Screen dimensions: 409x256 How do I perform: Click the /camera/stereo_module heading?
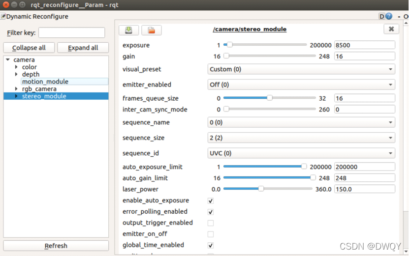[250, 29]
